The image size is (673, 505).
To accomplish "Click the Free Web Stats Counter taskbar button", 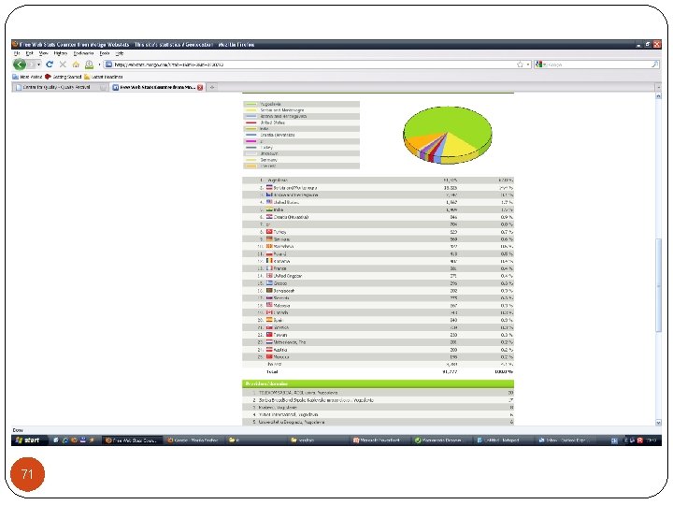I will point(132,440).
